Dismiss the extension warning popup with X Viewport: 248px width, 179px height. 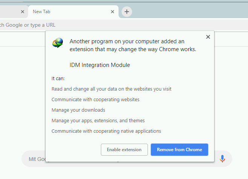pos(208,37)
